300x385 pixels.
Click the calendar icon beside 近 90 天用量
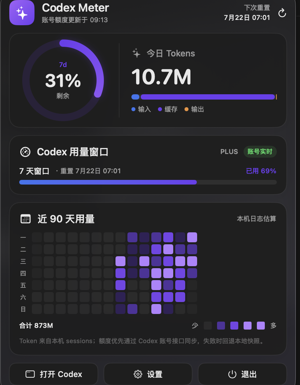point(26,219)
